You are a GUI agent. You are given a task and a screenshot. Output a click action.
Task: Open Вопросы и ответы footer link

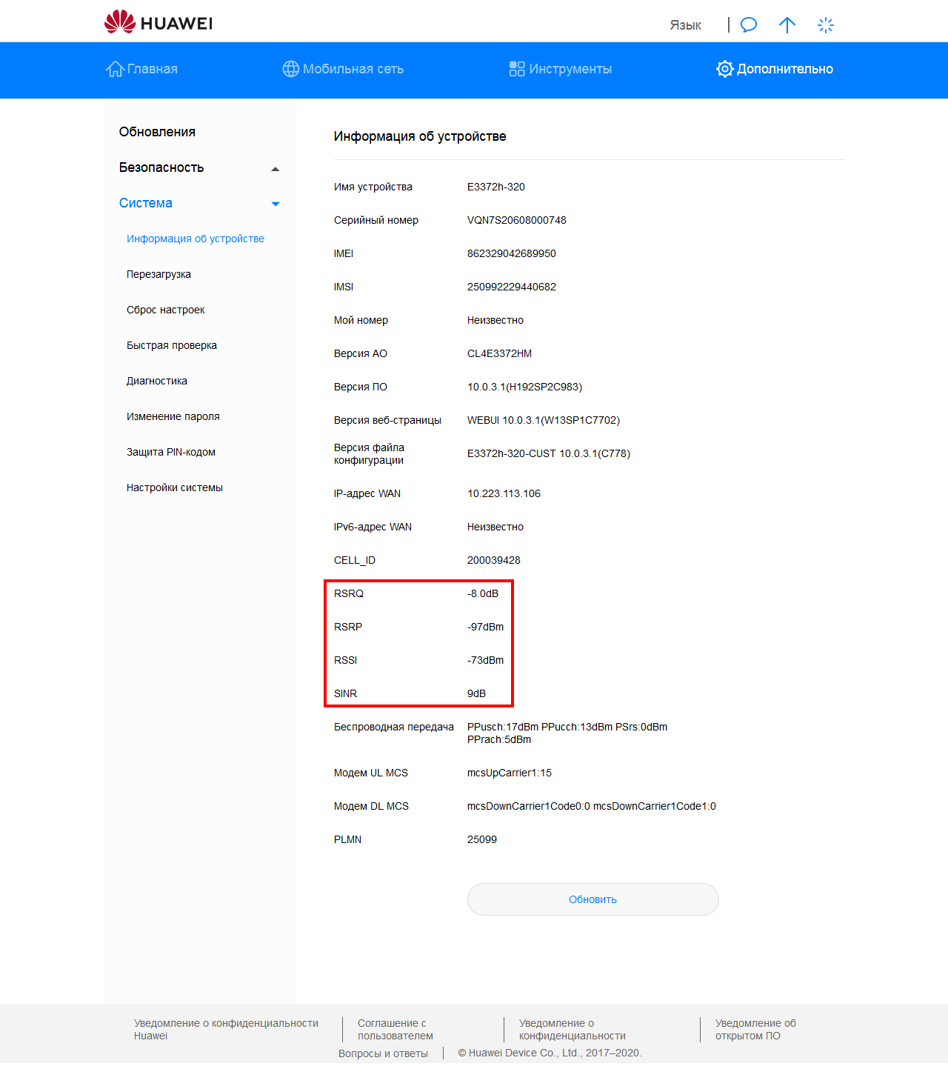383,1053
